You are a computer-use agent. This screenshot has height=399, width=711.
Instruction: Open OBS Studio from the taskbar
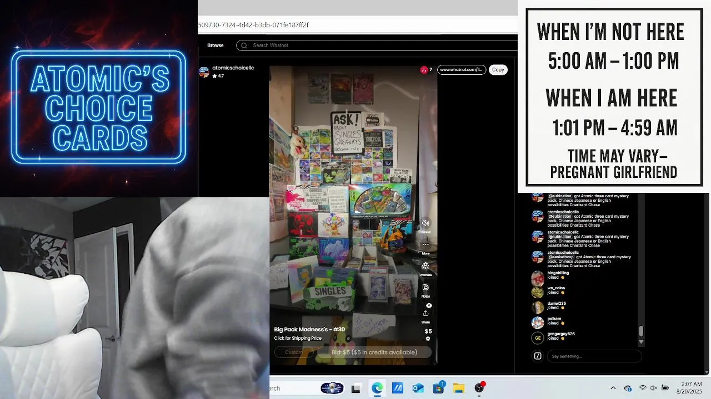[x=479, y=388]
